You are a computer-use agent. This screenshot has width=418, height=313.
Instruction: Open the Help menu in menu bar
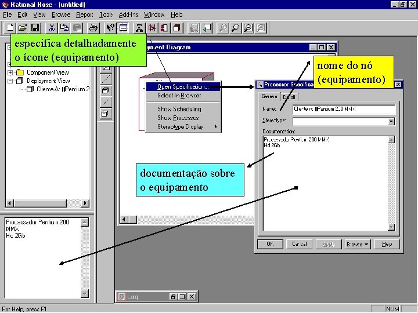click(176, 14)
